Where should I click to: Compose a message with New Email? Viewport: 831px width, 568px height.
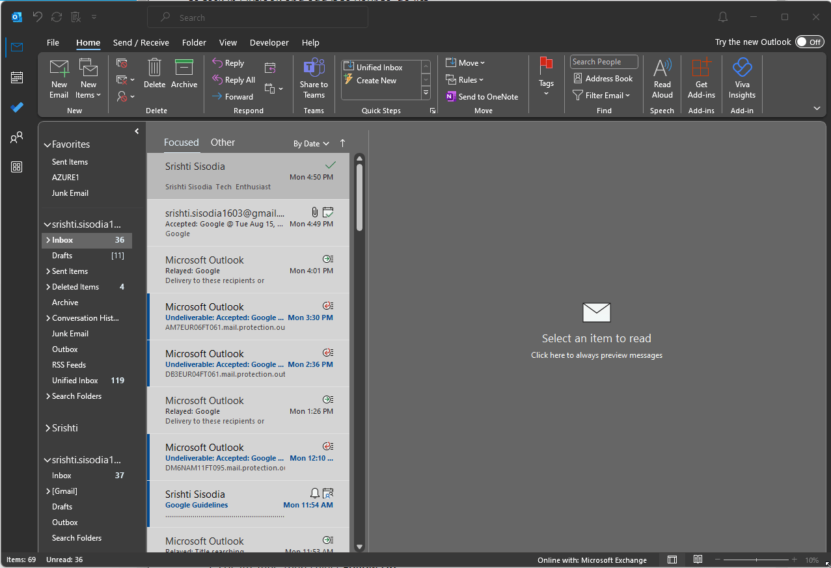[59, 78]
